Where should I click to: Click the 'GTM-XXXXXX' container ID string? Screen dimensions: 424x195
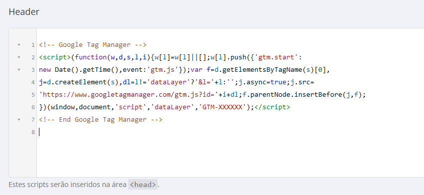pyautogui.click(x=222, y=107)
